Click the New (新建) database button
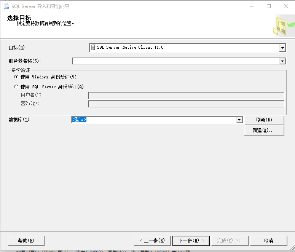The width and height of the screenshot is (295, 252). 264,130
